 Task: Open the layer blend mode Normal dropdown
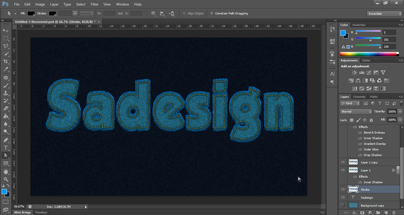[x=356, y=112]
